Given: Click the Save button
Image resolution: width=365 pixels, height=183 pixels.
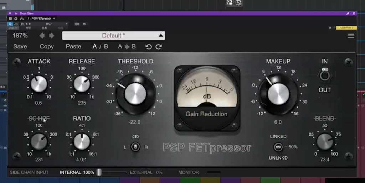Looking at the screenshot, I should tap(20, 47).
